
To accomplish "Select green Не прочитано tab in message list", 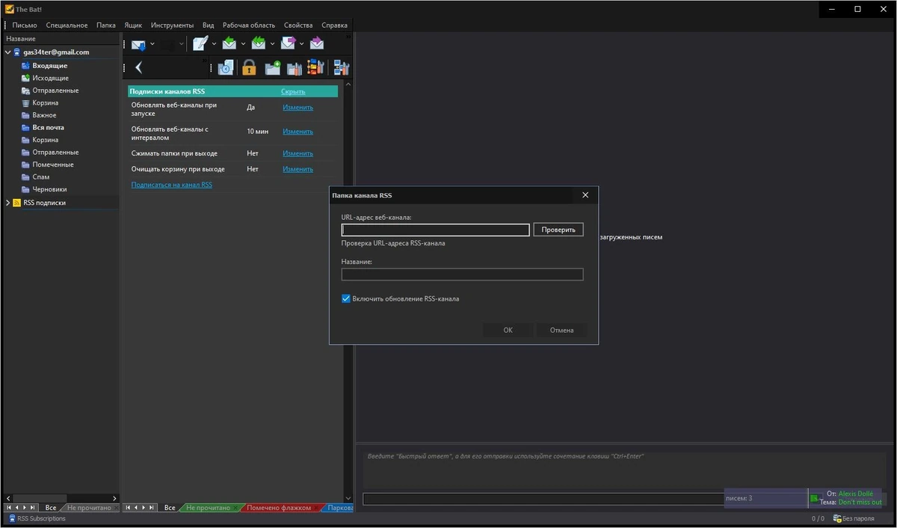I will (x=208, y=508).
